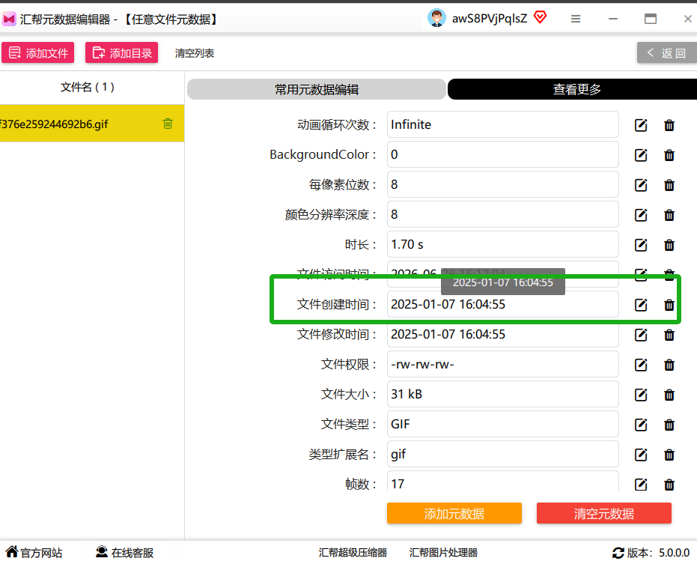Select the f376e259244692b6.gif file in the list
Viewport: 697px width, 561px height.
click(x=92, y=124)
